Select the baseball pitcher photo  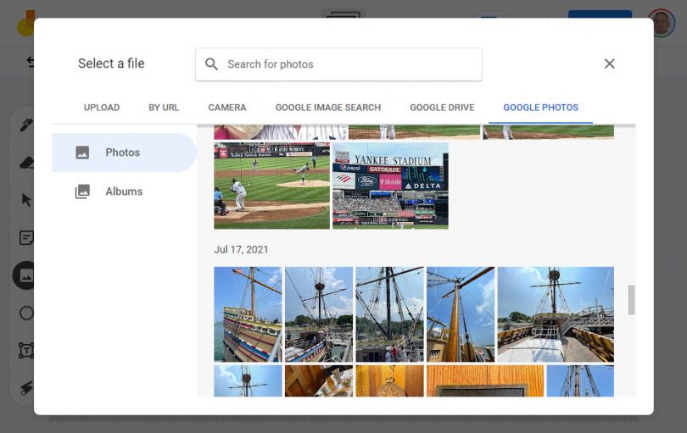271,186
